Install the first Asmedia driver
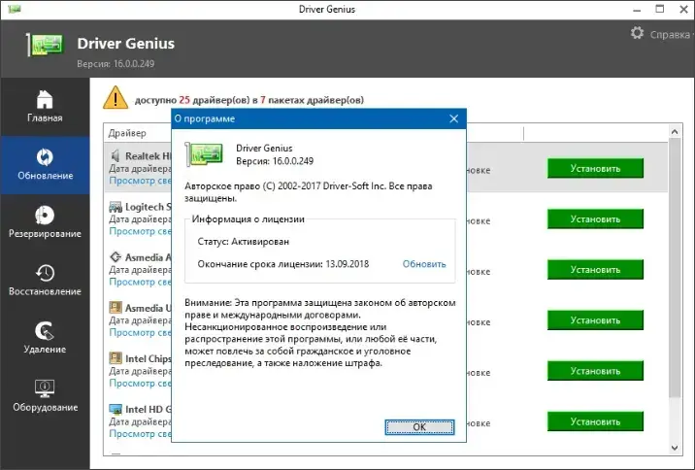 (595, 270)
